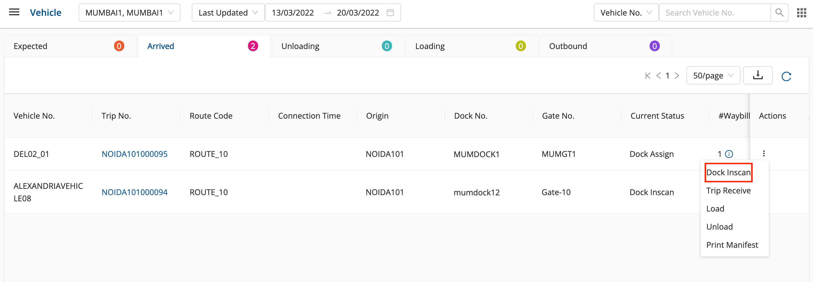Viewport: 813px width, 282px height.
Task: Open the apps grid icon
Action: (801, 13)
